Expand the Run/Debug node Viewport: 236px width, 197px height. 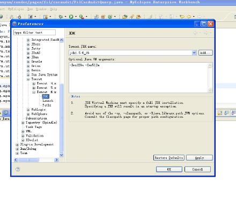(x=17, y=149)
